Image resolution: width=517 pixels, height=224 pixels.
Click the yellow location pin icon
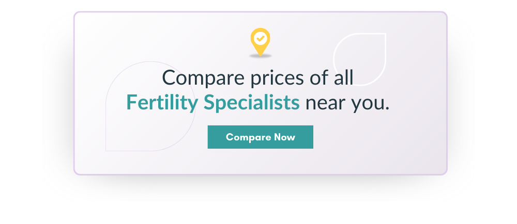coord(260,41)
